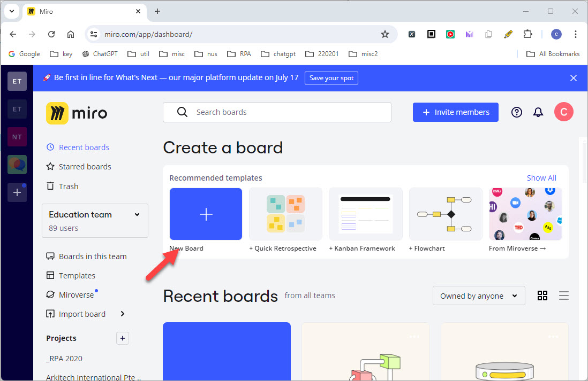Open the Templates section
This screenshot has width=588, height=381.
71,275
